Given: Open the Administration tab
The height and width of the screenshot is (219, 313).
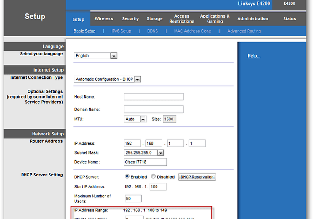Looking at the screenshot, I should 253,18.
